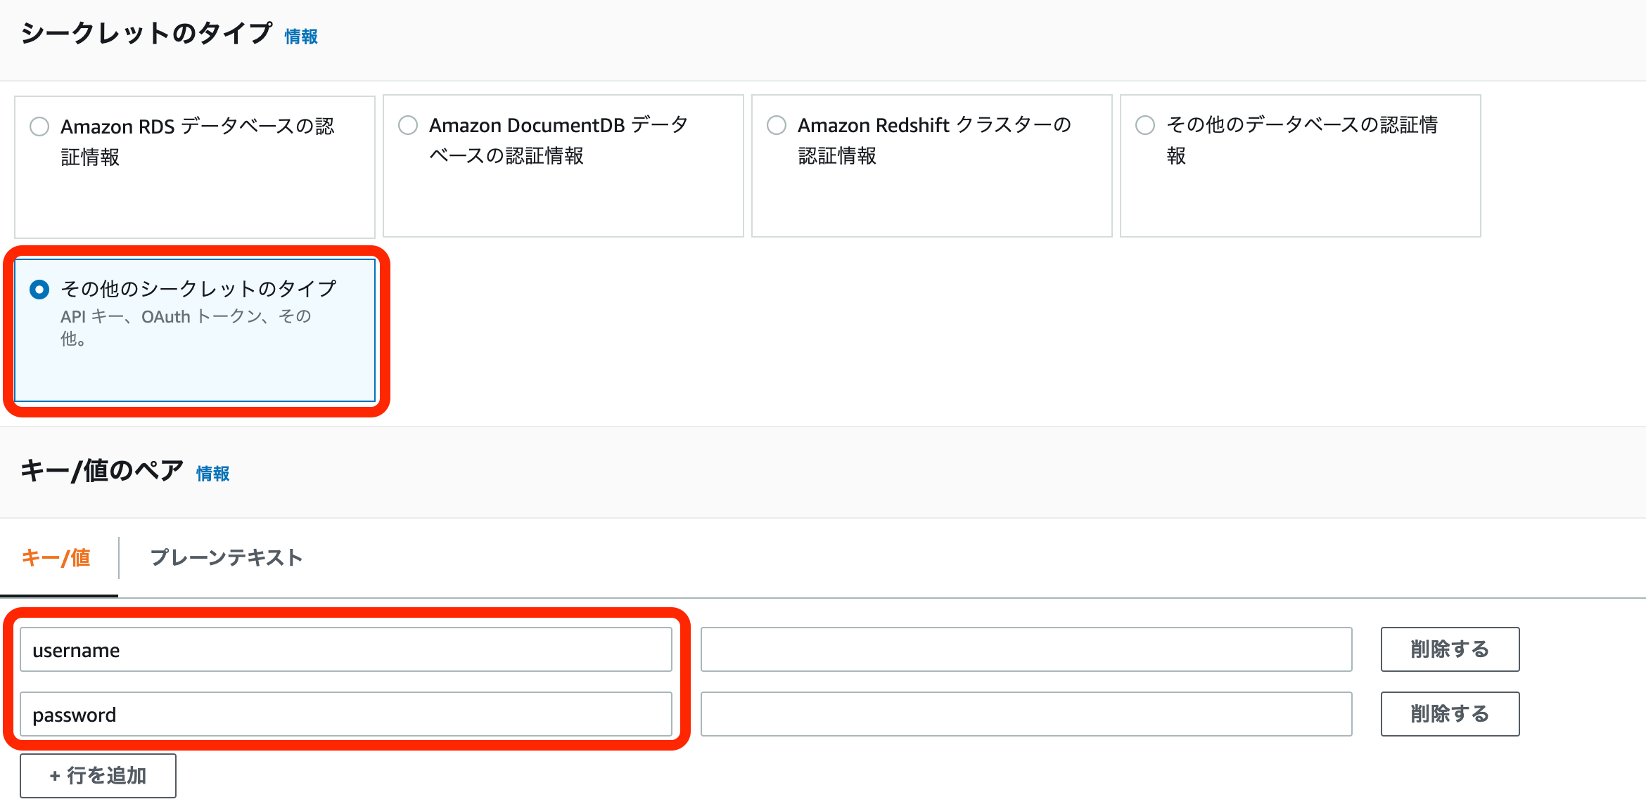Focus the empty value field for username
The image size is (1646, 811).
pos(1026,649)
